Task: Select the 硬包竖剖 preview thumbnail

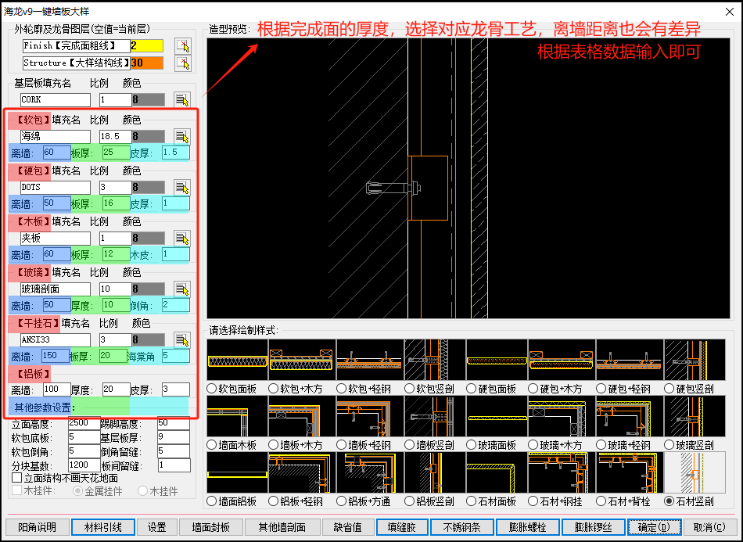Action: click(x=695, y=360)
